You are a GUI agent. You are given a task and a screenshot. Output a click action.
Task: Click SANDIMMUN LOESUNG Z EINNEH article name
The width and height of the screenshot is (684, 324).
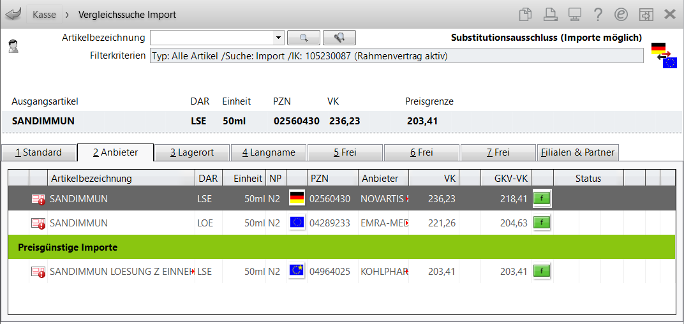click(x=122, y=271)
